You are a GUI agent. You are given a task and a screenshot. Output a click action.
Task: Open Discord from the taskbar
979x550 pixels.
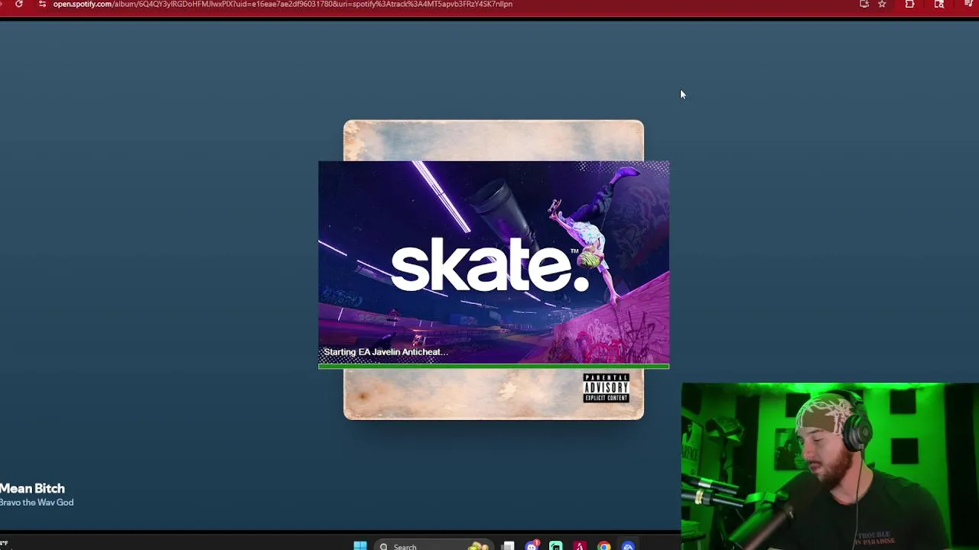pos(532,545)
